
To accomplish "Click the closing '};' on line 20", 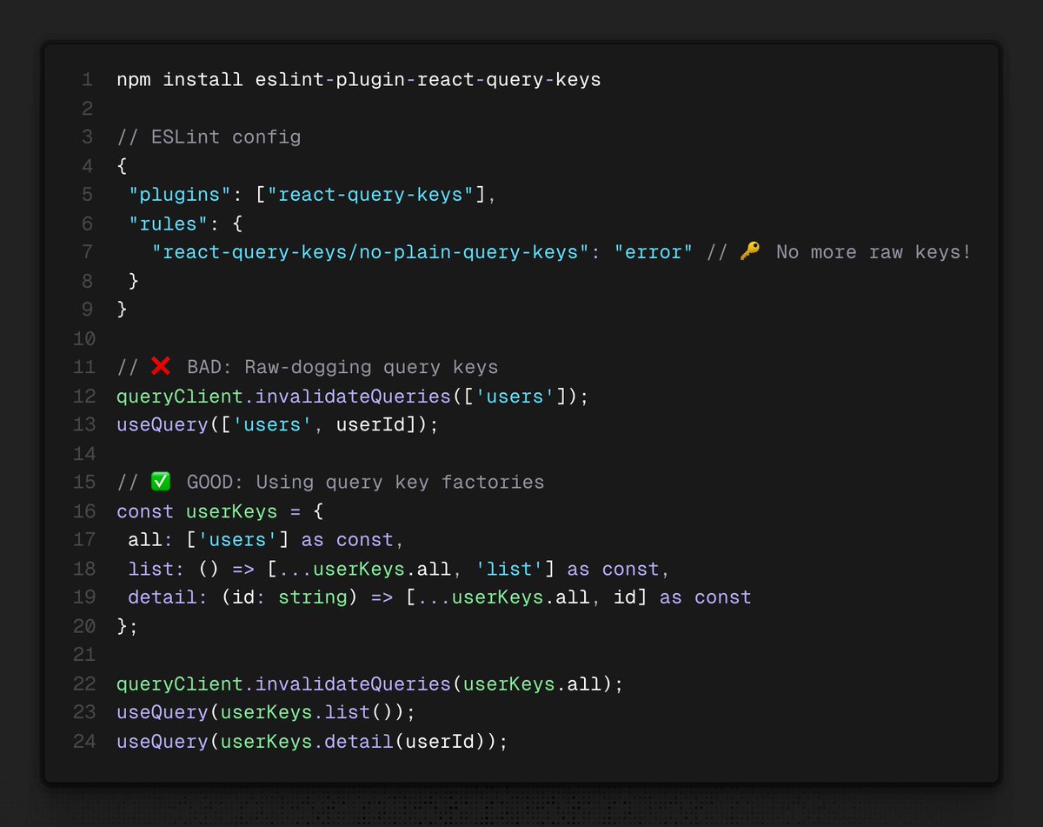I will coord(128,625).
